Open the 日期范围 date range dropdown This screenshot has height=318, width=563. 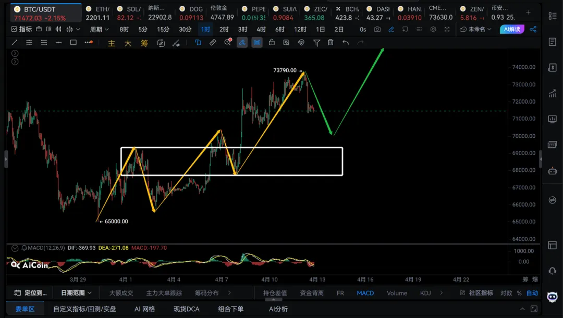pyautogui.click(x=76, y=293)
